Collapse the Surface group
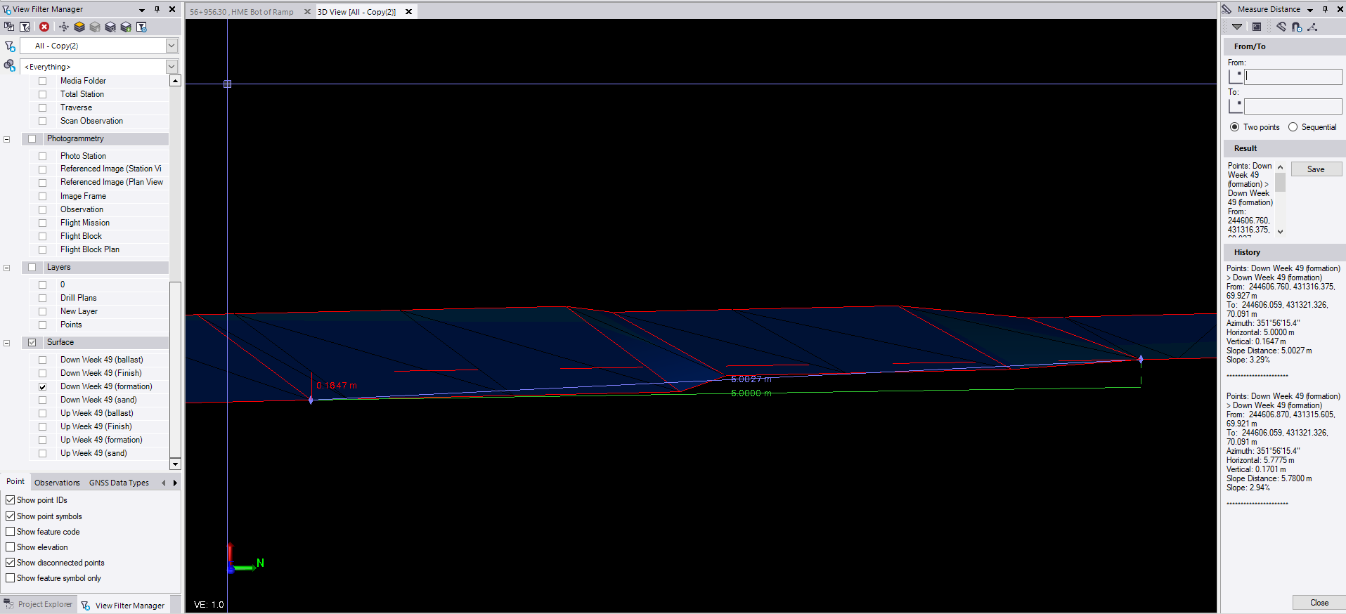Viewport: 1346px width, 614px height. (7, 343)
